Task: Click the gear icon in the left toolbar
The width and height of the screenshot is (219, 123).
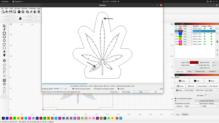Action: coord(4,84)
